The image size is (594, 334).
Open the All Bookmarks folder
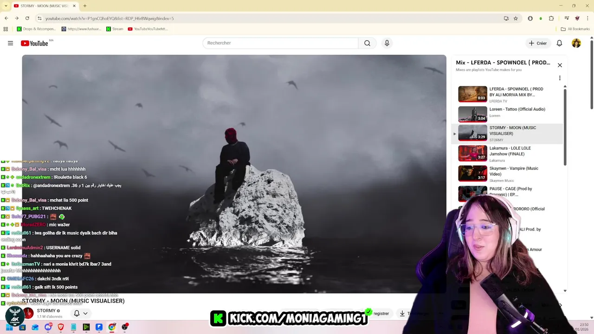point(575,29)
